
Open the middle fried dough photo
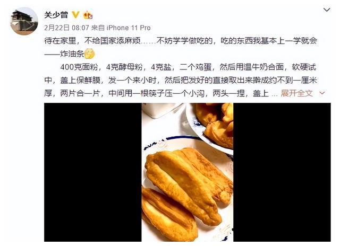point(188,172)
